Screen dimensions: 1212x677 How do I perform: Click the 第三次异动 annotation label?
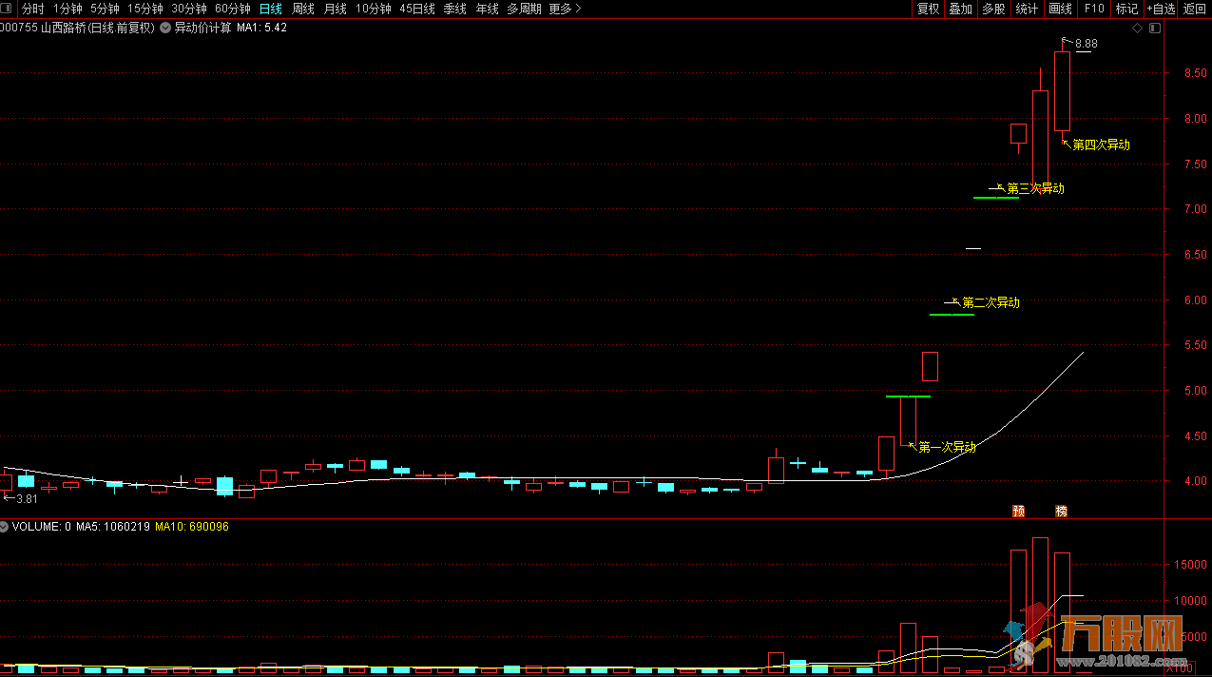(x=1035, y=188)
